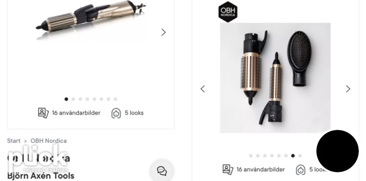The height and width of the screenshot is (181, 366).
Task: Select second dot in left carousel pagination
Action: click(73, 99)
